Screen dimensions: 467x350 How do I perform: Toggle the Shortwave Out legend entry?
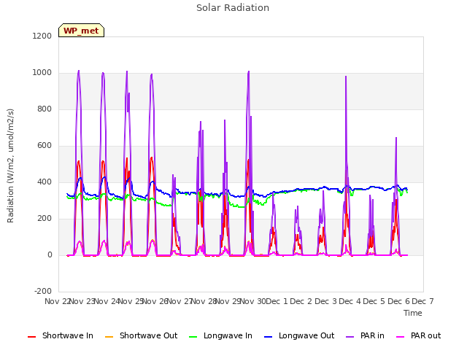[x=141, y=335]
